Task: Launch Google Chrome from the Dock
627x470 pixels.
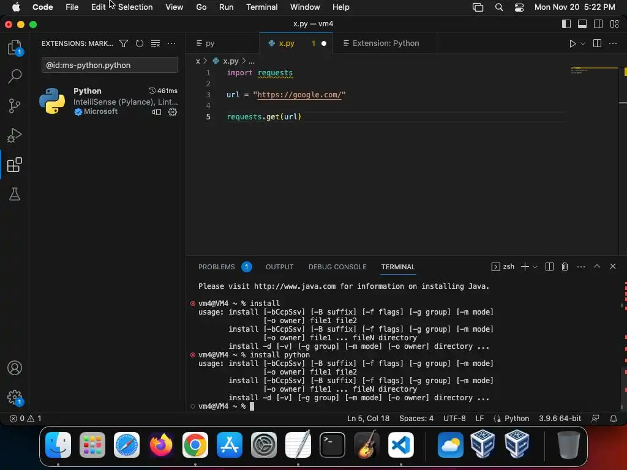Action: click(x=195, y=445)
